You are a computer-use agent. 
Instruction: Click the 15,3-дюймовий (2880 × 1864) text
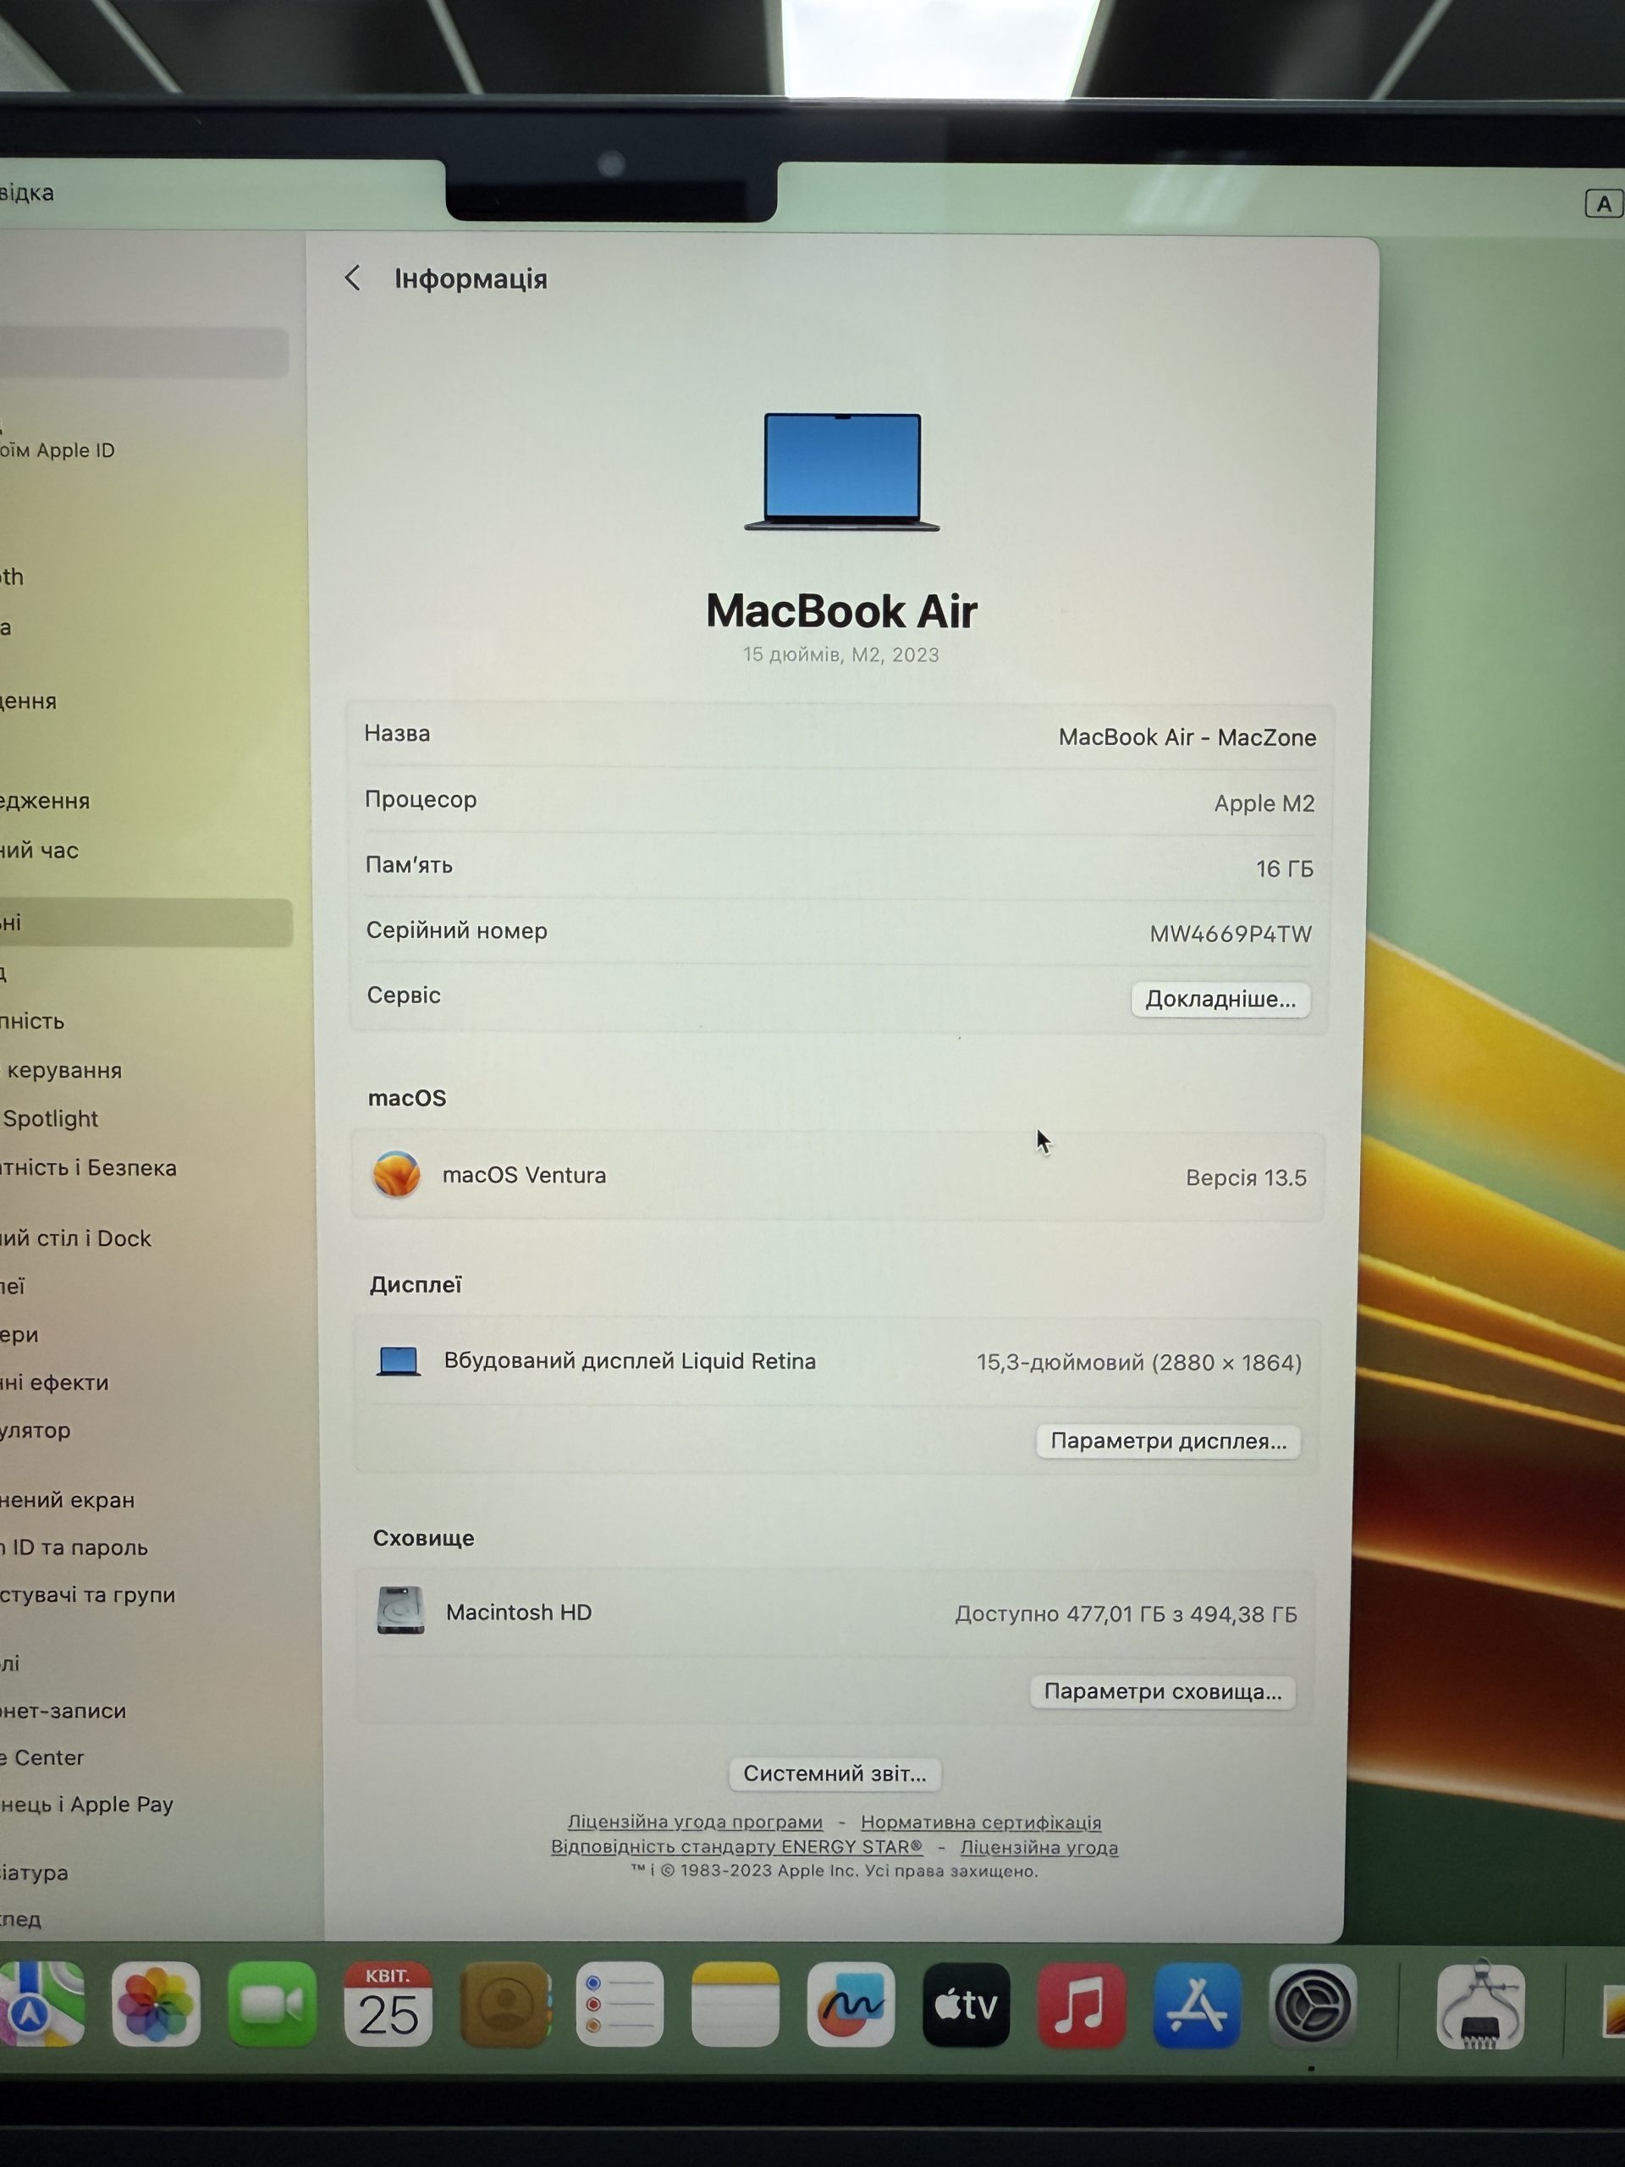[x=1139, y=1363]
